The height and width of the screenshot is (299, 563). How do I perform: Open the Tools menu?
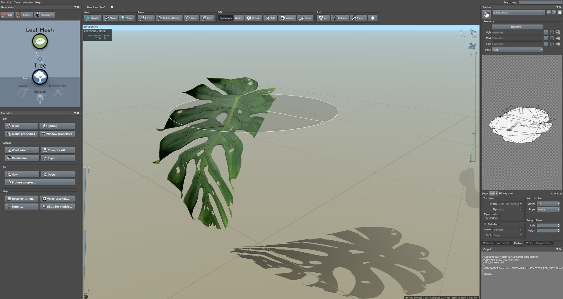click(17, 2)
